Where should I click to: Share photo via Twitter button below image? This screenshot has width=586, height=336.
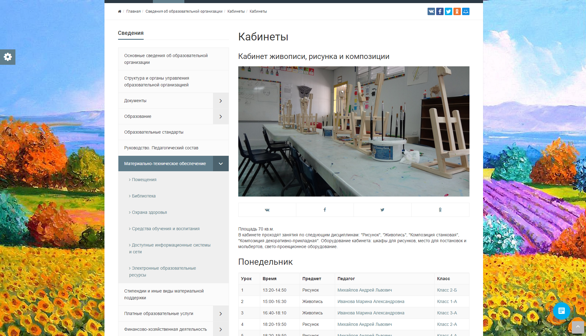pyautogui.click(x=382, y=210)
